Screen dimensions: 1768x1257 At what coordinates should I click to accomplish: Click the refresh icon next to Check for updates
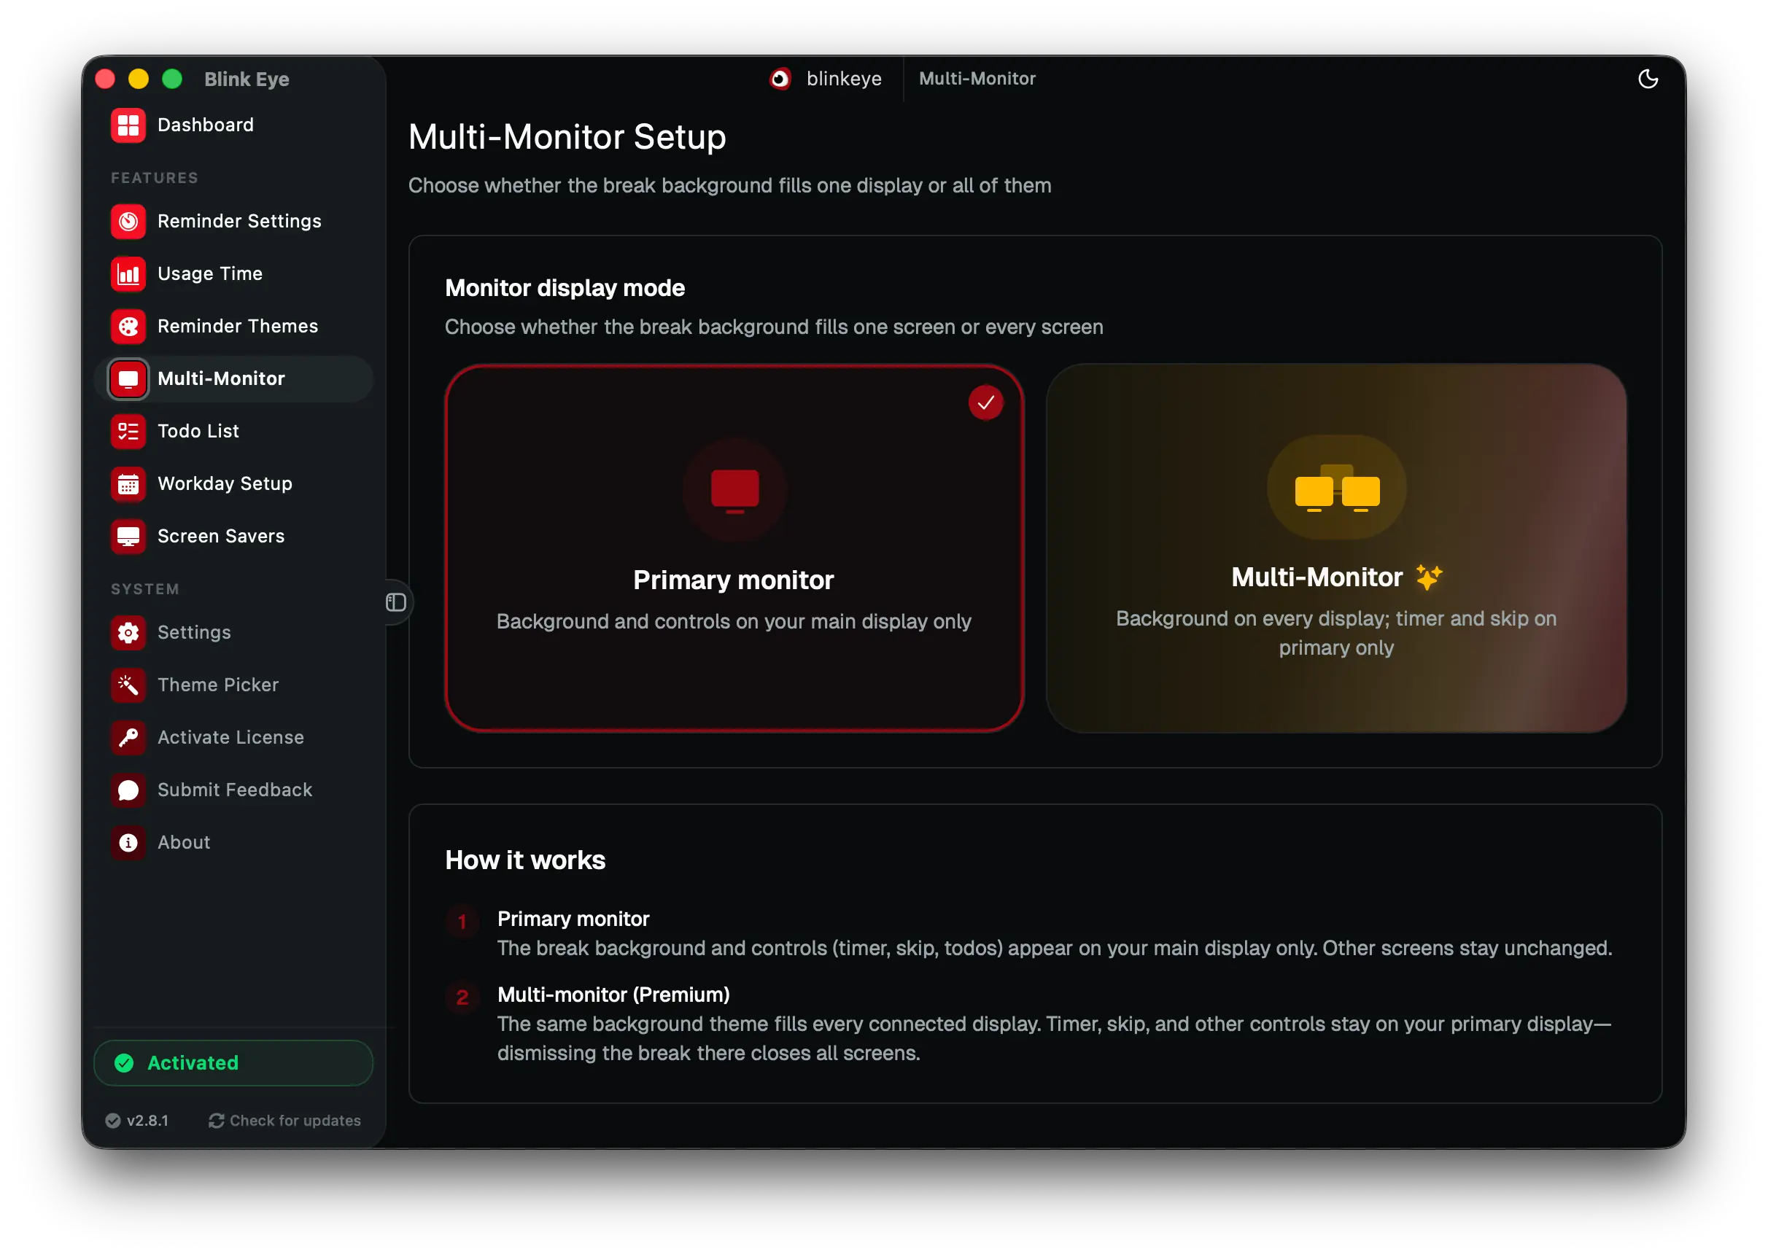(217, 1121)
